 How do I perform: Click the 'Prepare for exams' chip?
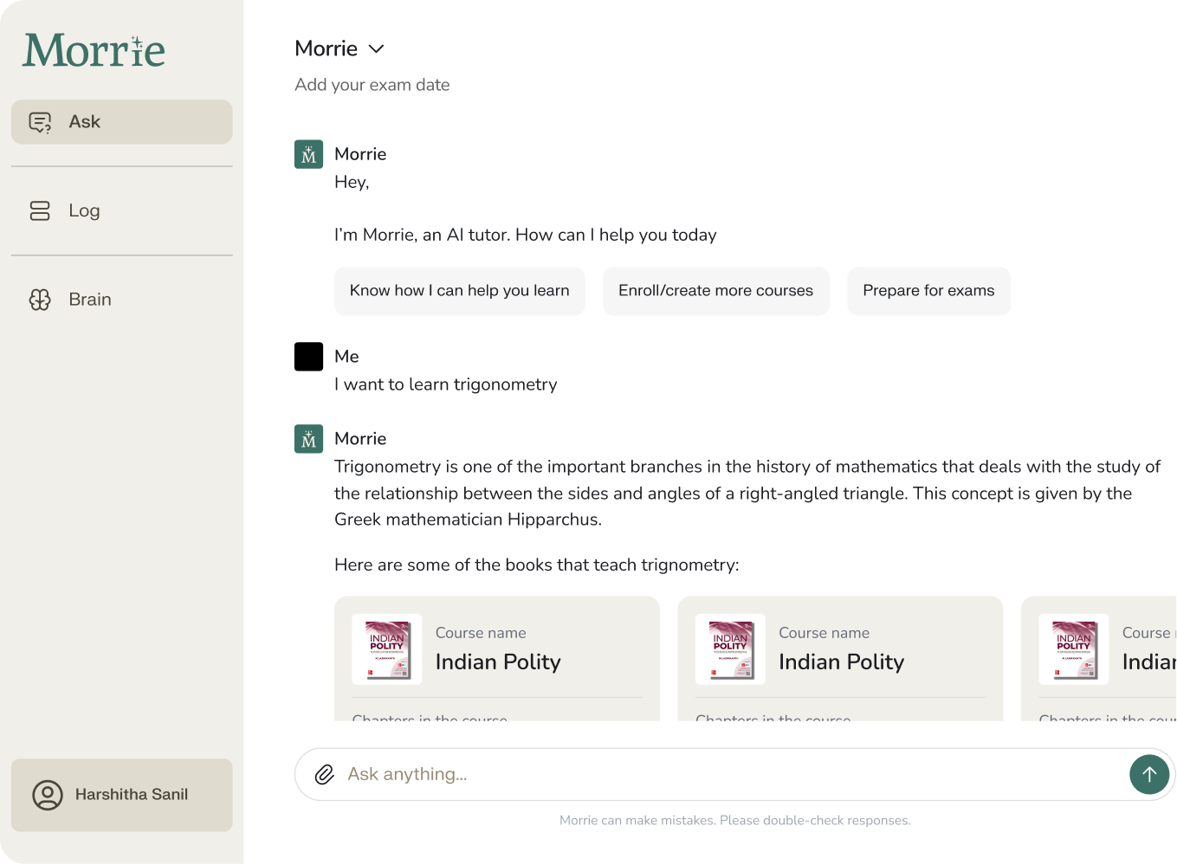click(x=928, y=291)
